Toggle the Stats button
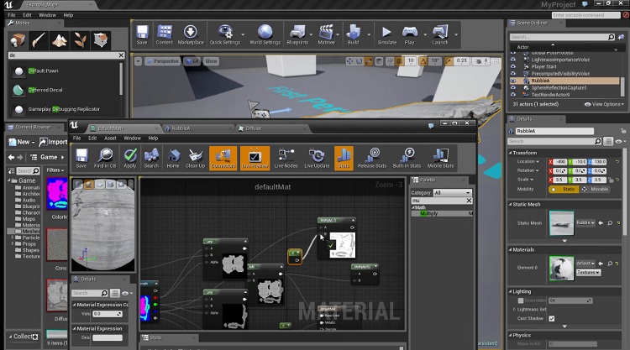Viewport: 630px width, 350px height. coord(344,158)
